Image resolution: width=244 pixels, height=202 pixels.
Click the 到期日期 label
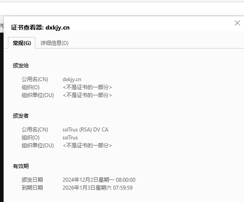click(32, 188)
